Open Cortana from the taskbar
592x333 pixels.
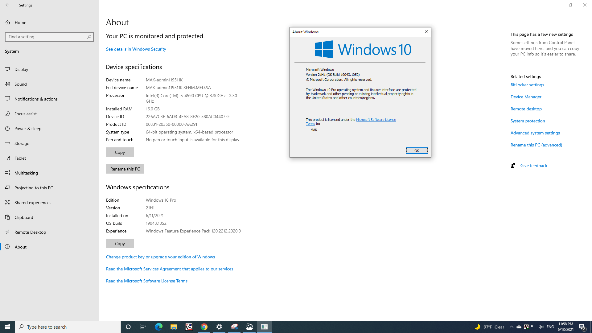tap(128, 327)
